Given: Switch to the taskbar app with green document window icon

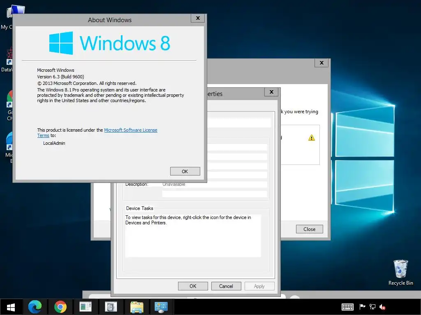Looking at the screenshot, I should [x=86, y=307].
